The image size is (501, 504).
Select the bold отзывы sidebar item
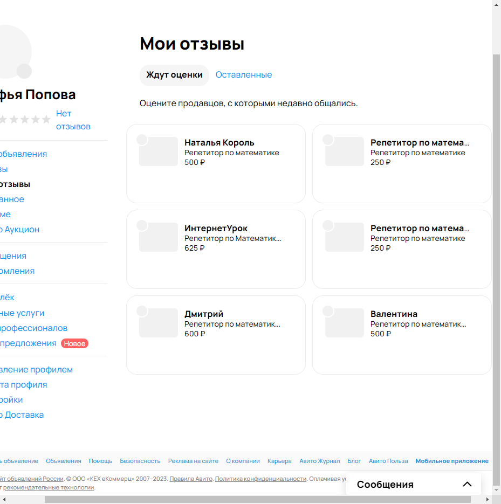tap(15, 184)
